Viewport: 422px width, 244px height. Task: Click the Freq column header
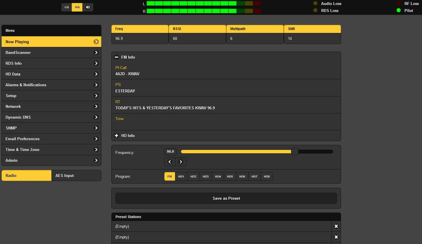tap(140, 29)
